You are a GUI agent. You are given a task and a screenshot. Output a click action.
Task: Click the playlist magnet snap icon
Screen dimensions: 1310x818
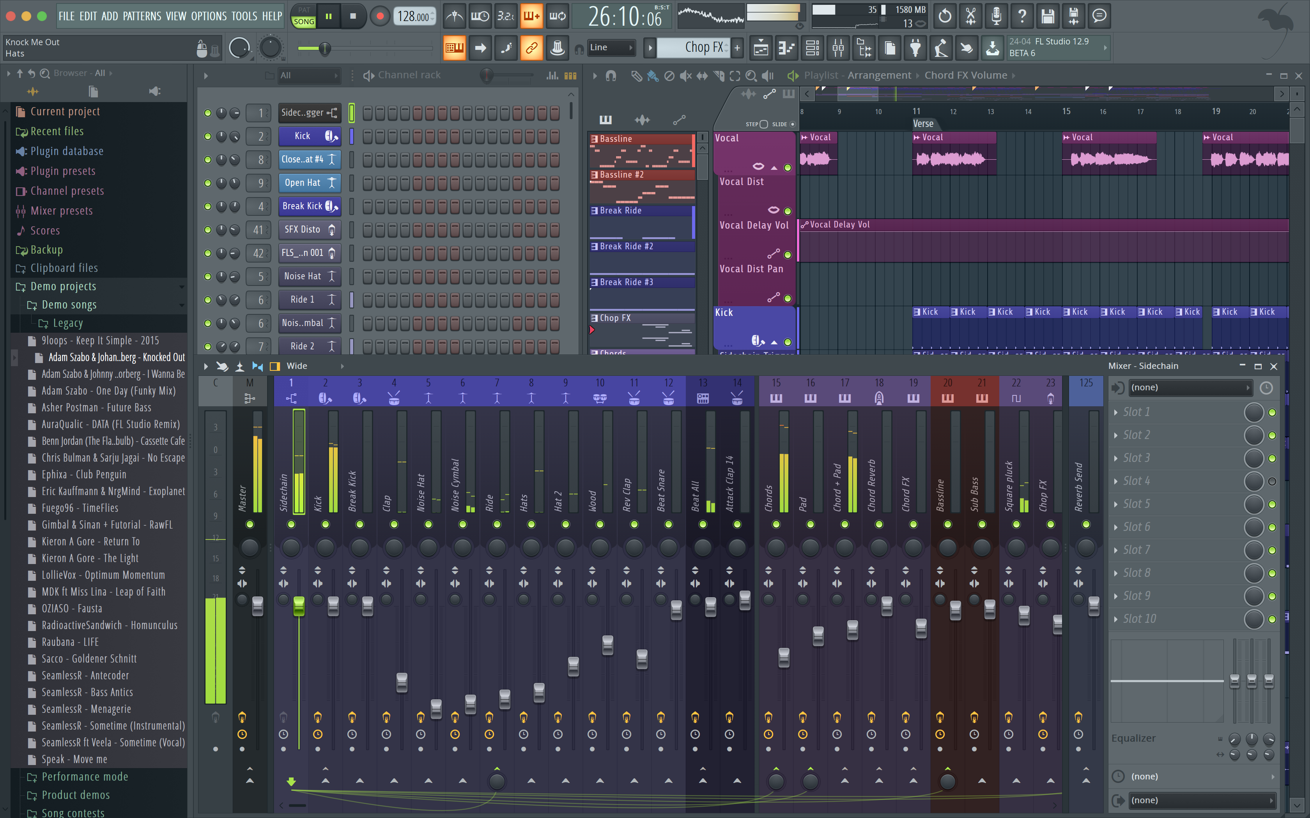[x=611, y=76]
